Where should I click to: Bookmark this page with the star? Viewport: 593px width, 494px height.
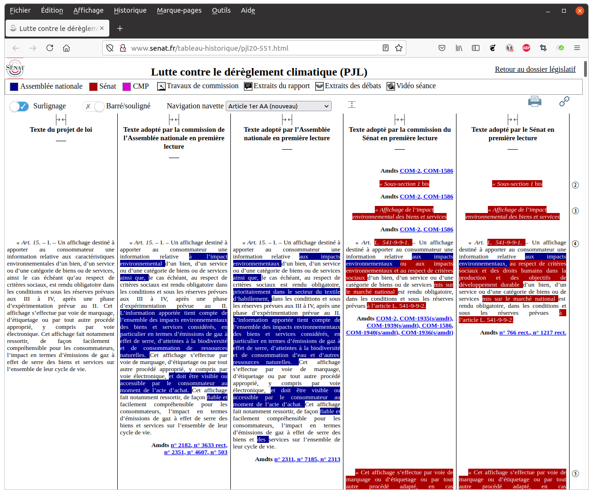pos(399,48)
